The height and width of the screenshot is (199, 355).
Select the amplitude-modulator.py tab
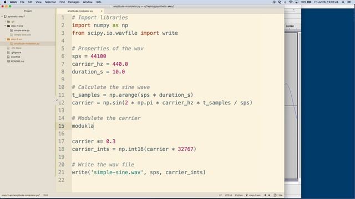[80, 11]
